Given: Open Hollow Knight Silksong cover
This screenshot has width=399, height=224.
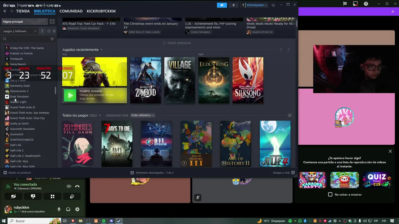Looking at the screenshot, I should click(x=248, y=80).
